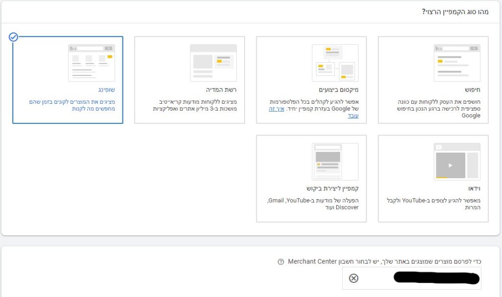The image size is (502, 297).
Task: Click the Demand Gen description mentioning Gmail, Discover
Action: [313, 204]
